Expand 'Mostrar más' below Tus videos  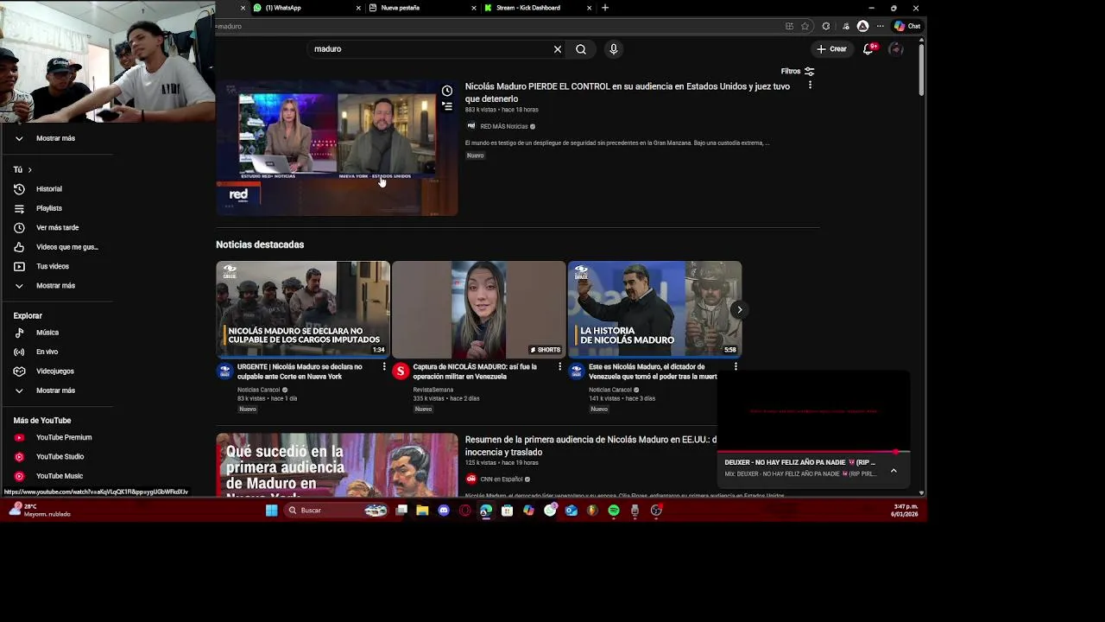point(56,286)
